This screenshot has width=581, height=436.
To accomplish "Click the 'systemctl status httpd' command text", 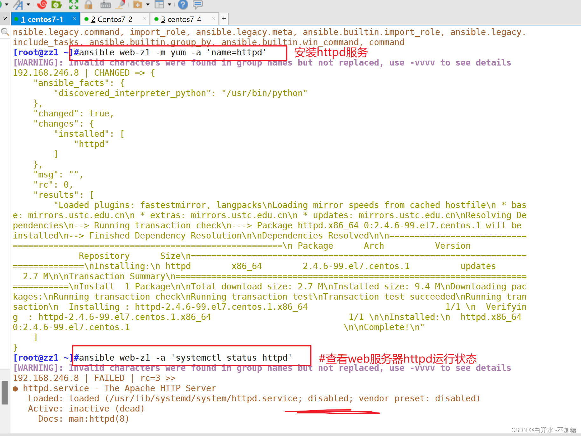I will tap(185, 358).
